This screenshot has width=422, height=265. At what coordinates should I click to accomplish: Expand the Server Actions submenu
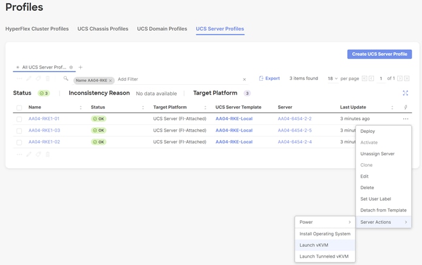(x=384, y=222)
